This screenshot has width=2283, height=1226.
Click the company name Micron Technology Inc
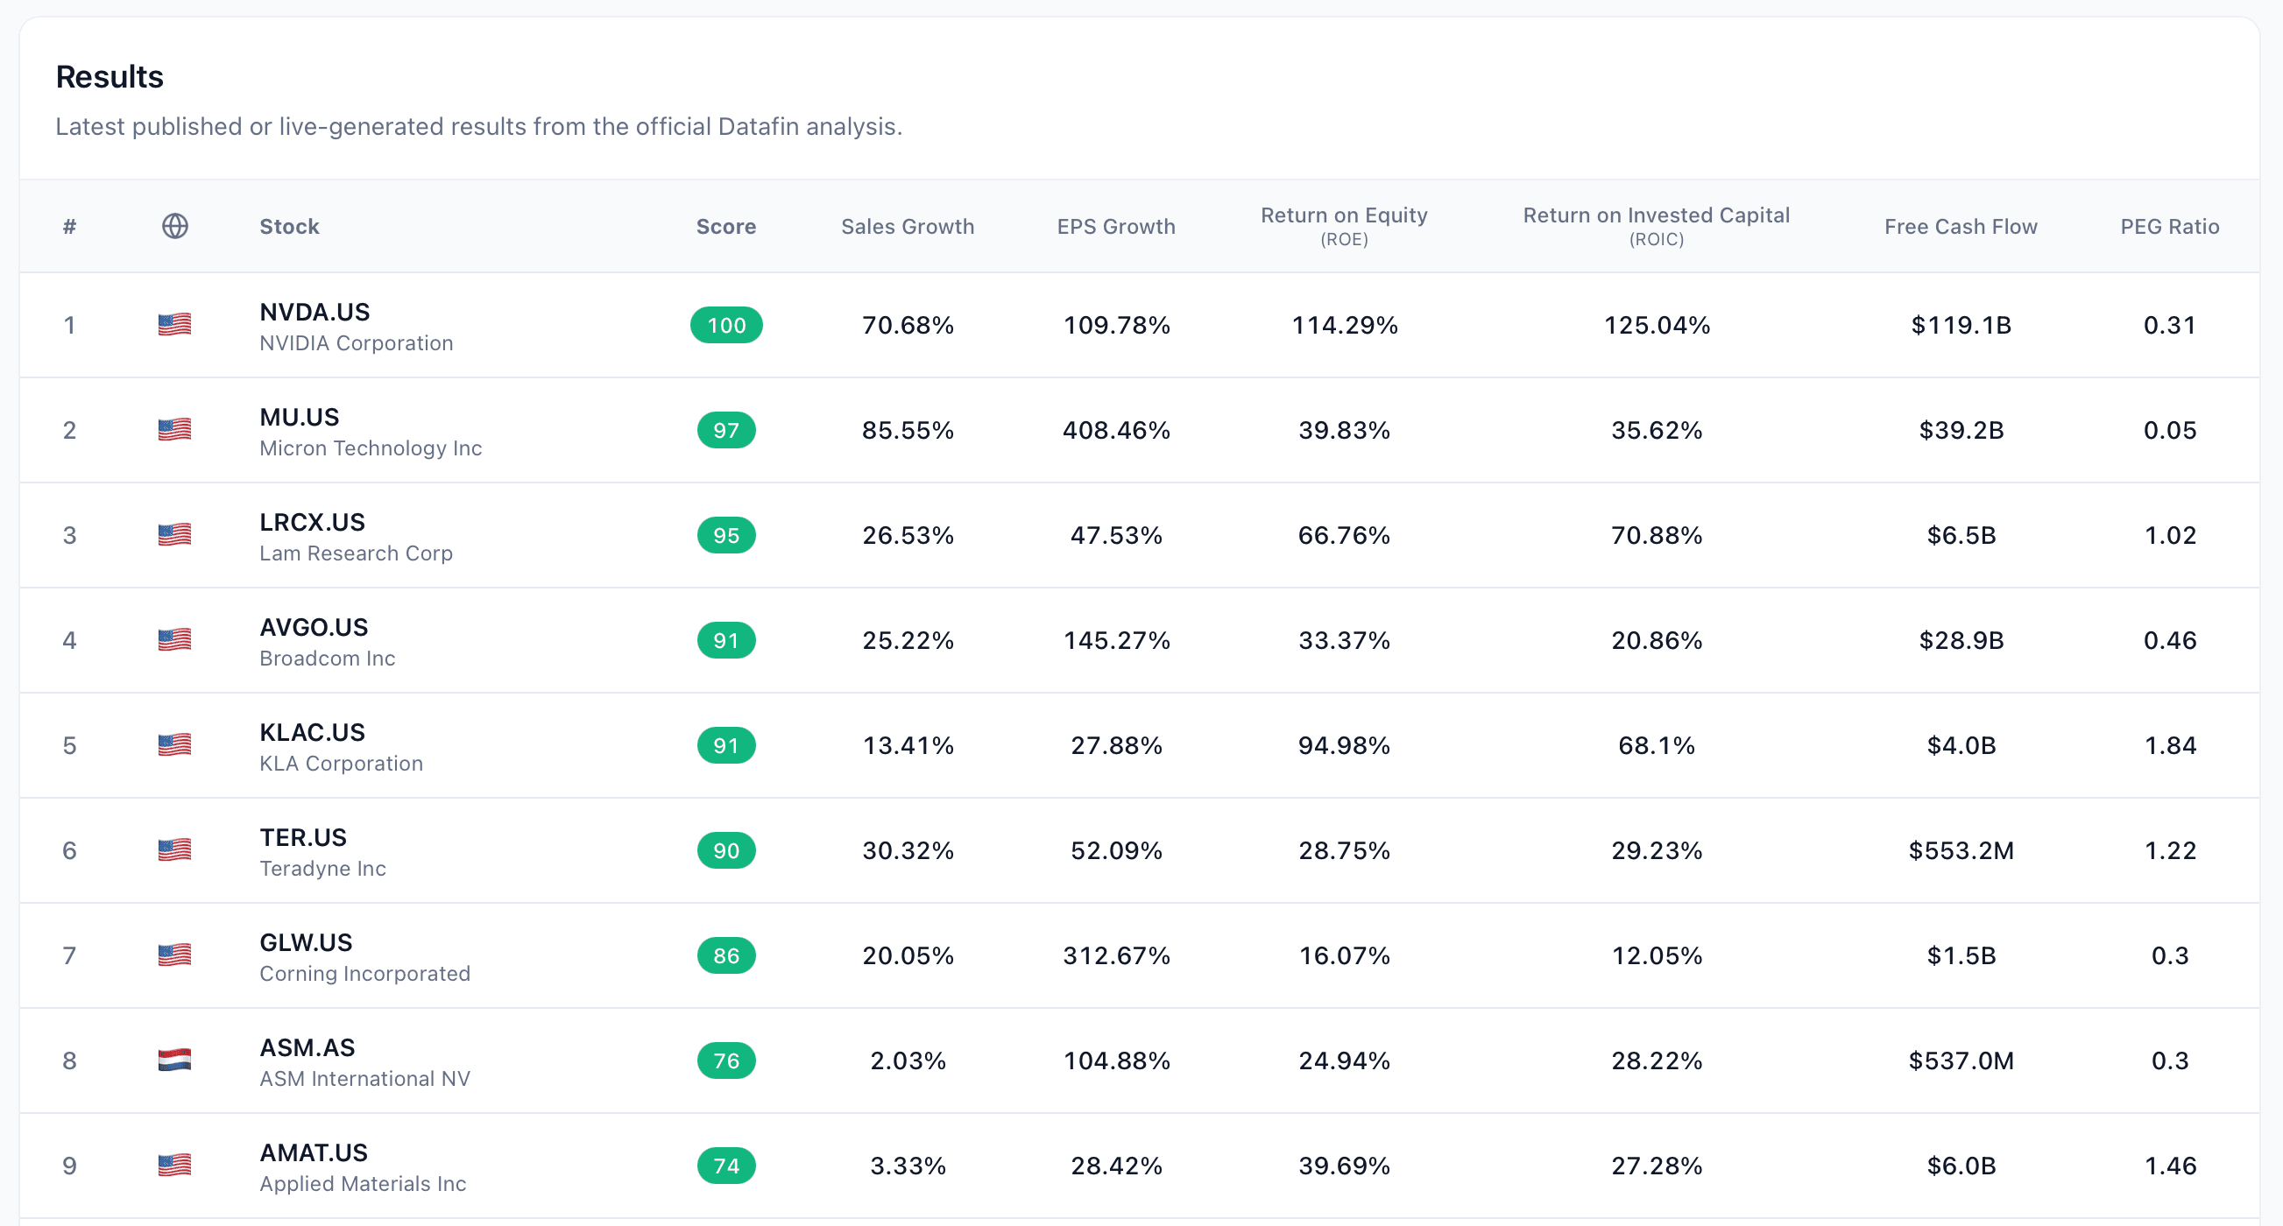(x=371, y=448)
